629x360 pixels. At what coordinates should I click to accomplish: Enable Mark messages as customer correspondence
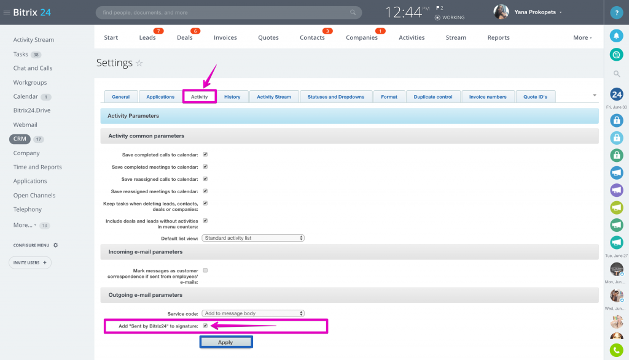click(x=205, y=270)
